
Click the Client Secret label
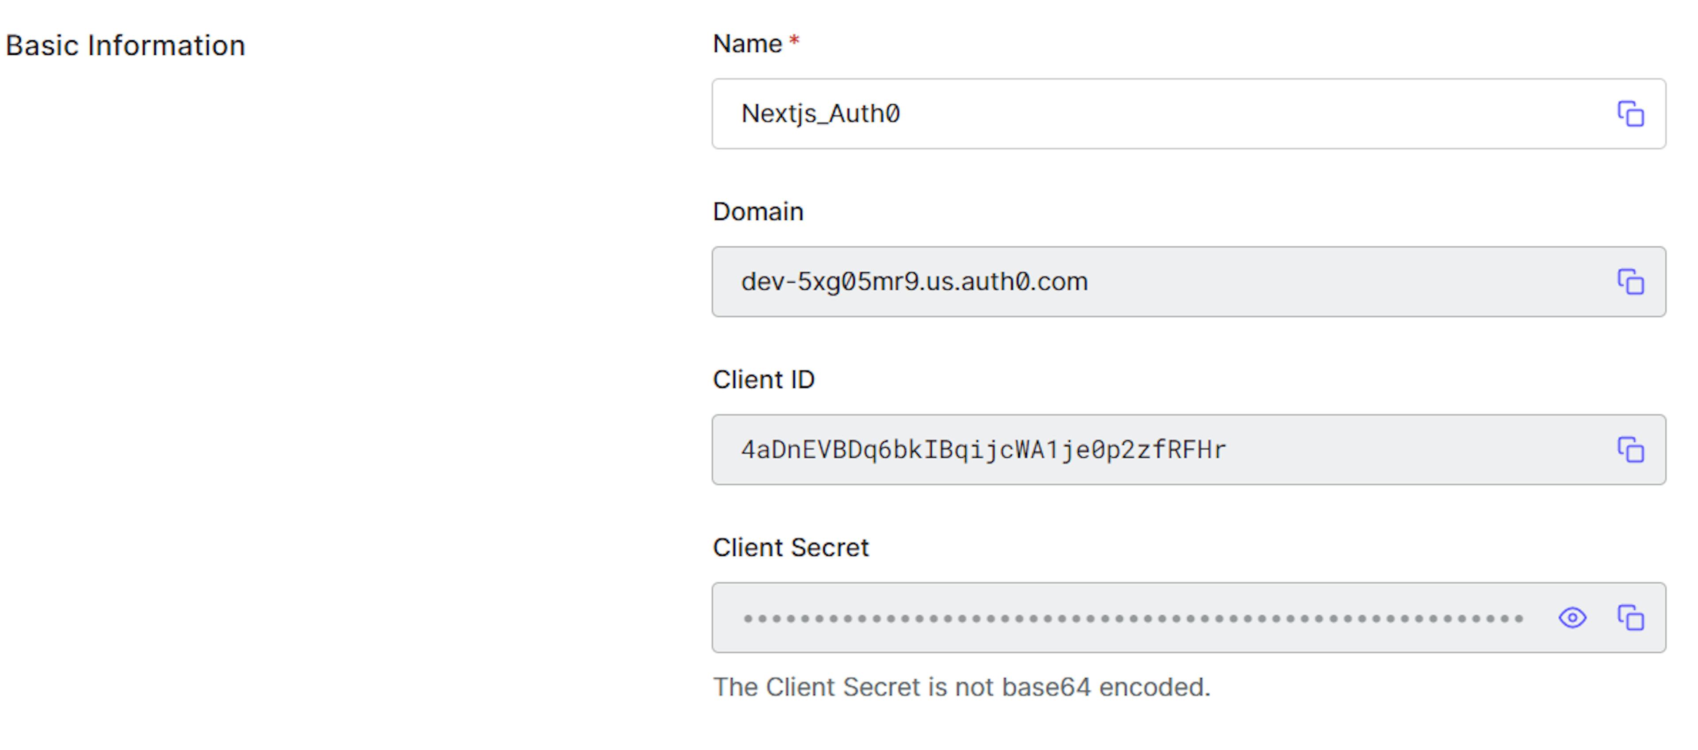790,548
